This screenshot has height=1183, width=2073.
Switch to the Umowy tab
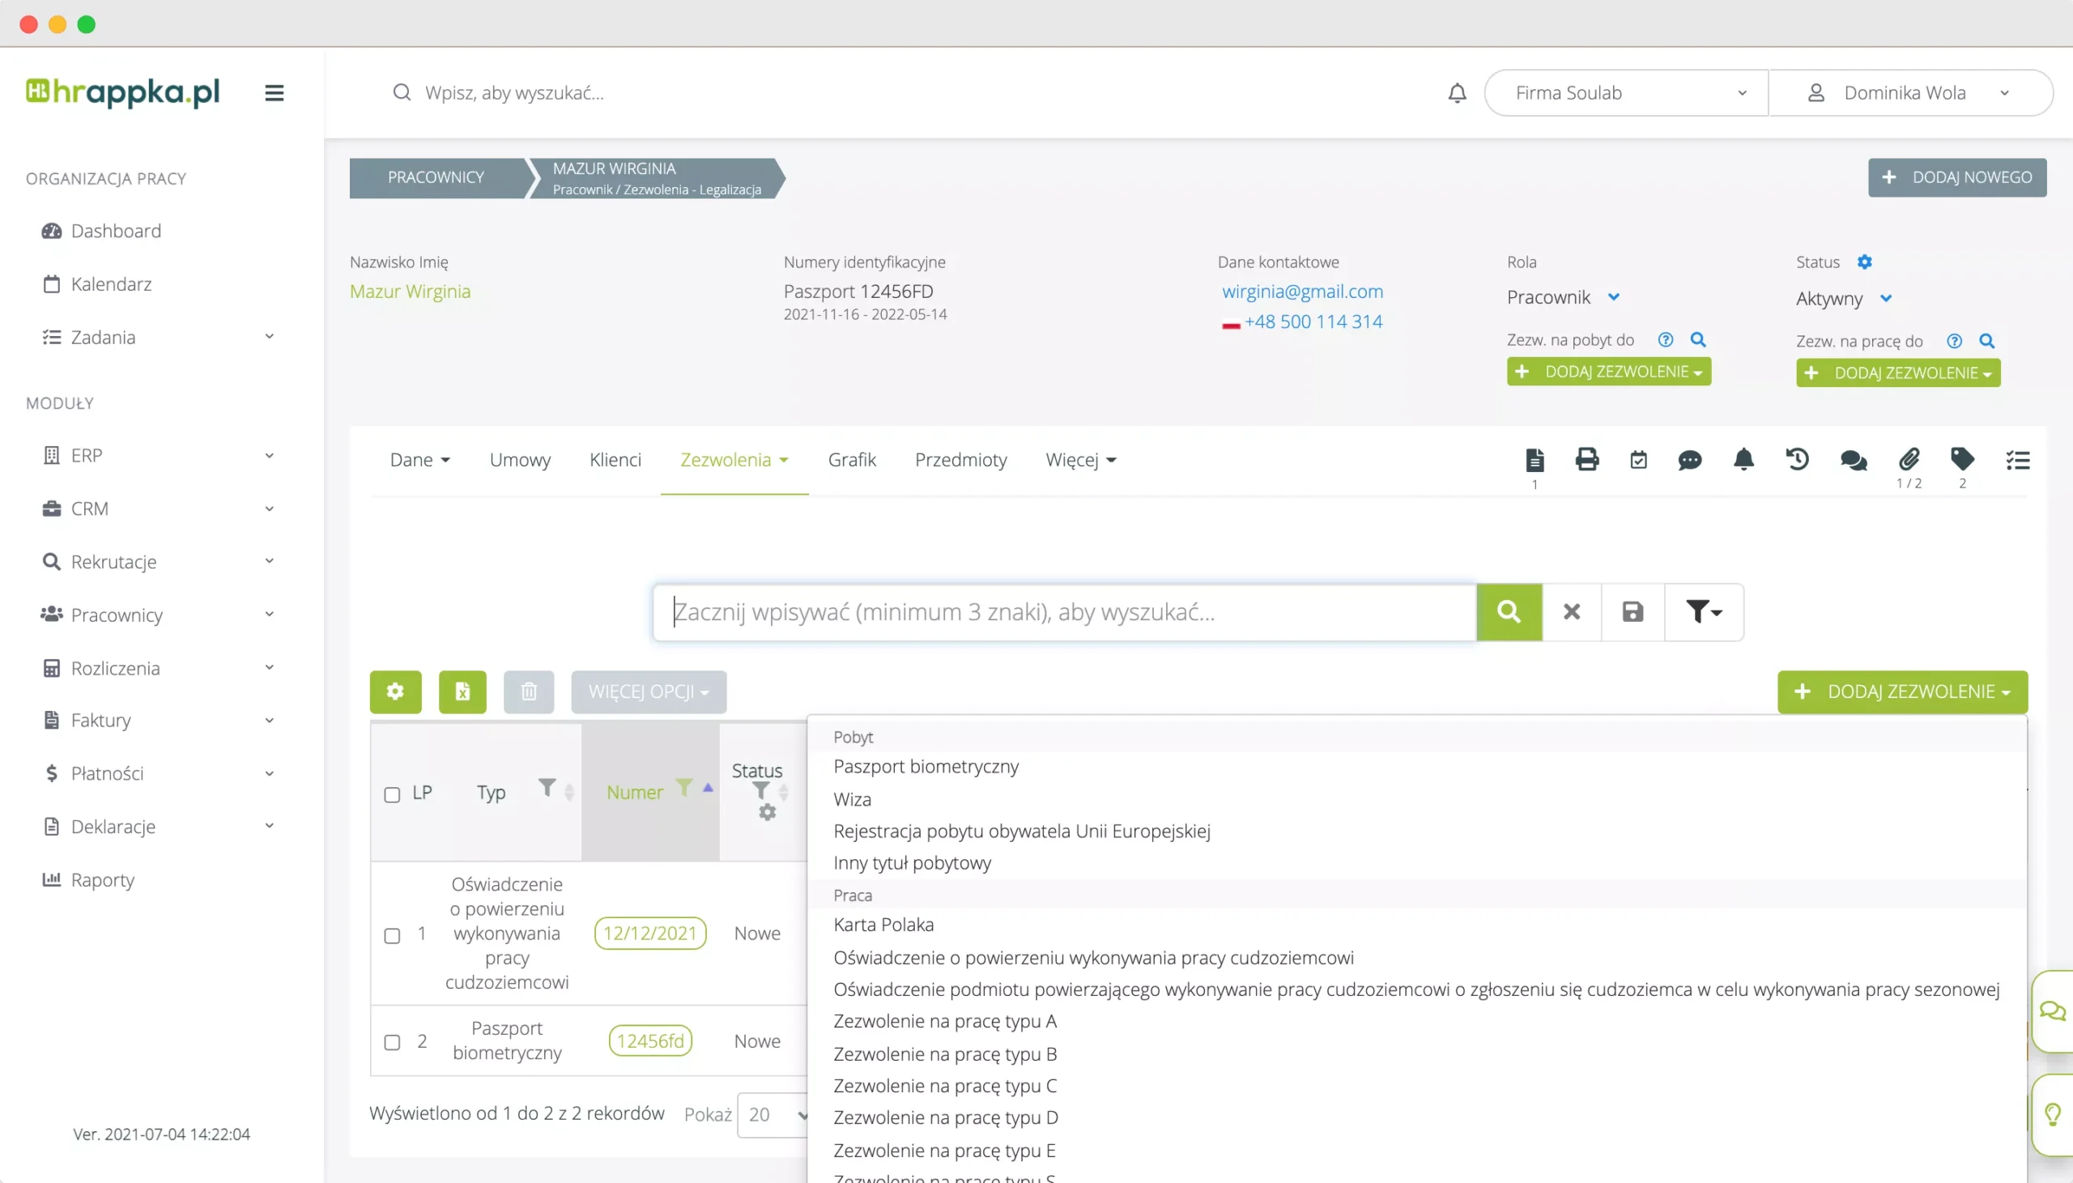520,460
